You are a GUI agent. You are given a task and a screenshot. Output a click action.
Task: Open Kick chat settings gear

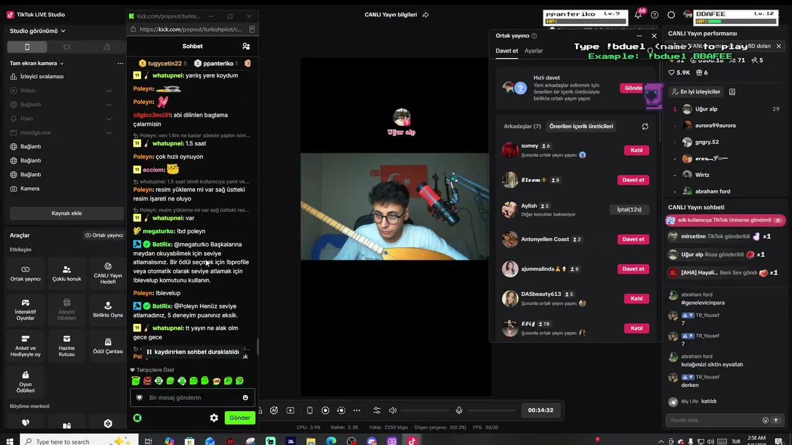click(214, 418)
